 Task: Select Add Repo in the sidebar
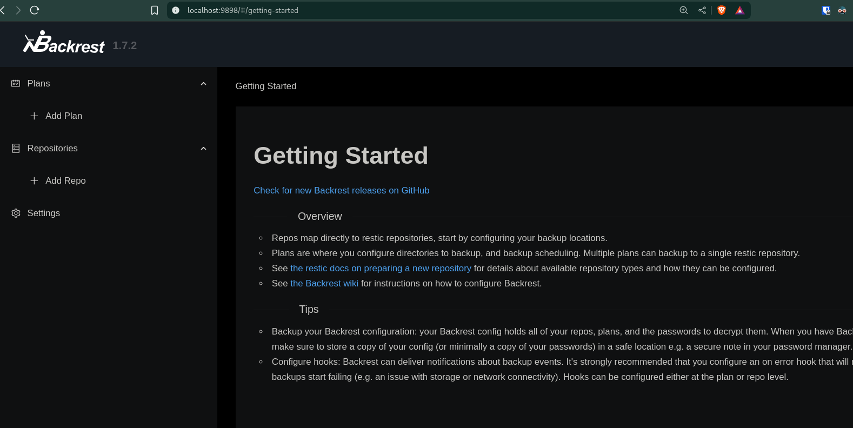tap(108, 180)
